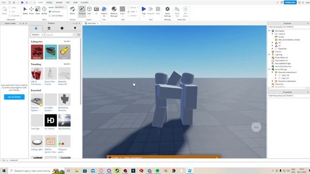Image resolution: width=310 pixels, height=174 pixels.
Task: Click Team Test button
Action: (177, 11)
